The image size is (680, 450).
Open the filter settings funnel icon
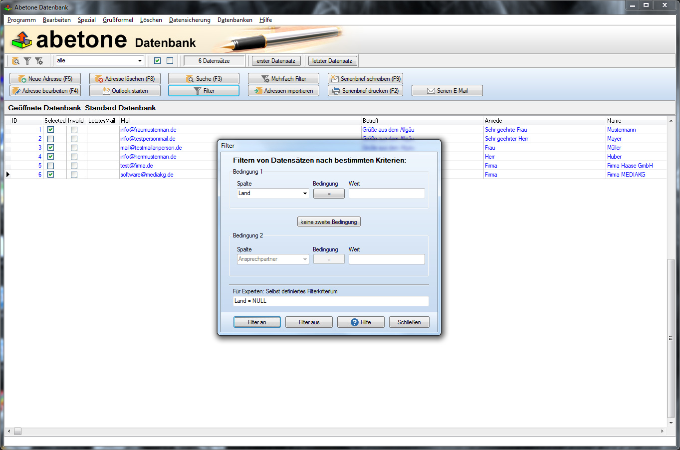tap(39, 61)
